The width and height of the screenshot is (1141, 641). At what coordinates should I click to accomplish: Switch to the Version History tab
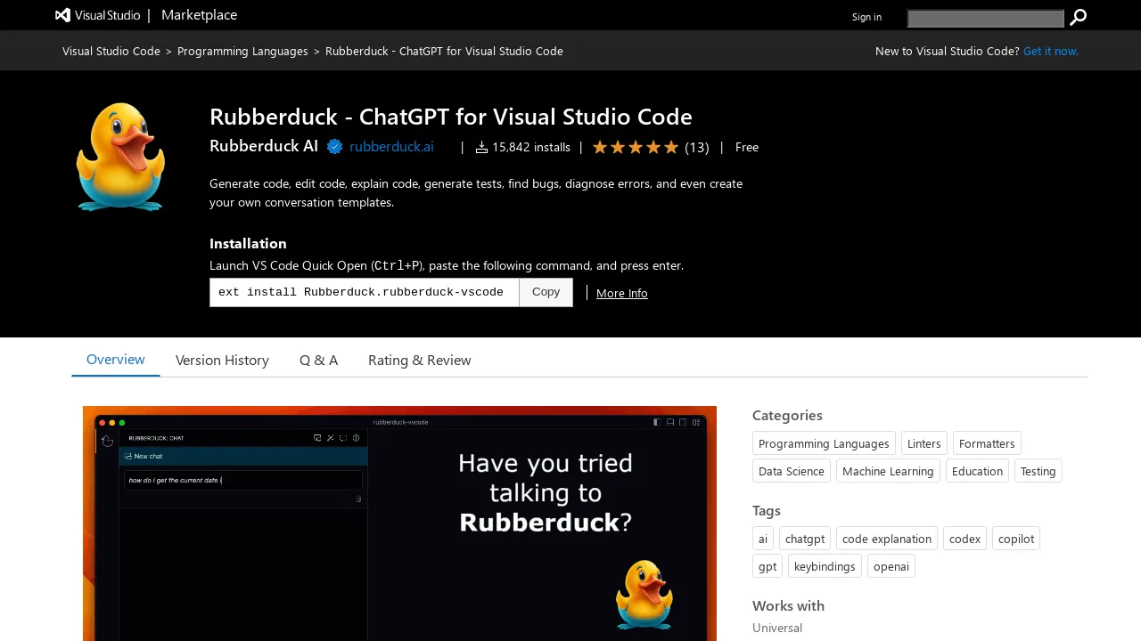click(x=222, y=360)
